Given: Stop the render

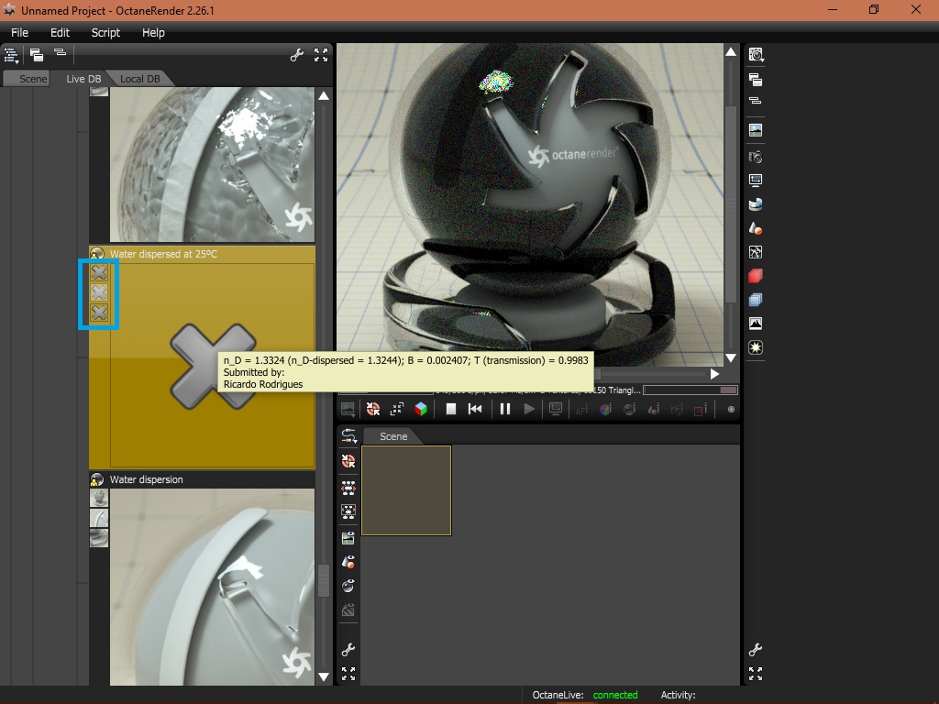Looking at the screenshot, I should click(451, 409).
